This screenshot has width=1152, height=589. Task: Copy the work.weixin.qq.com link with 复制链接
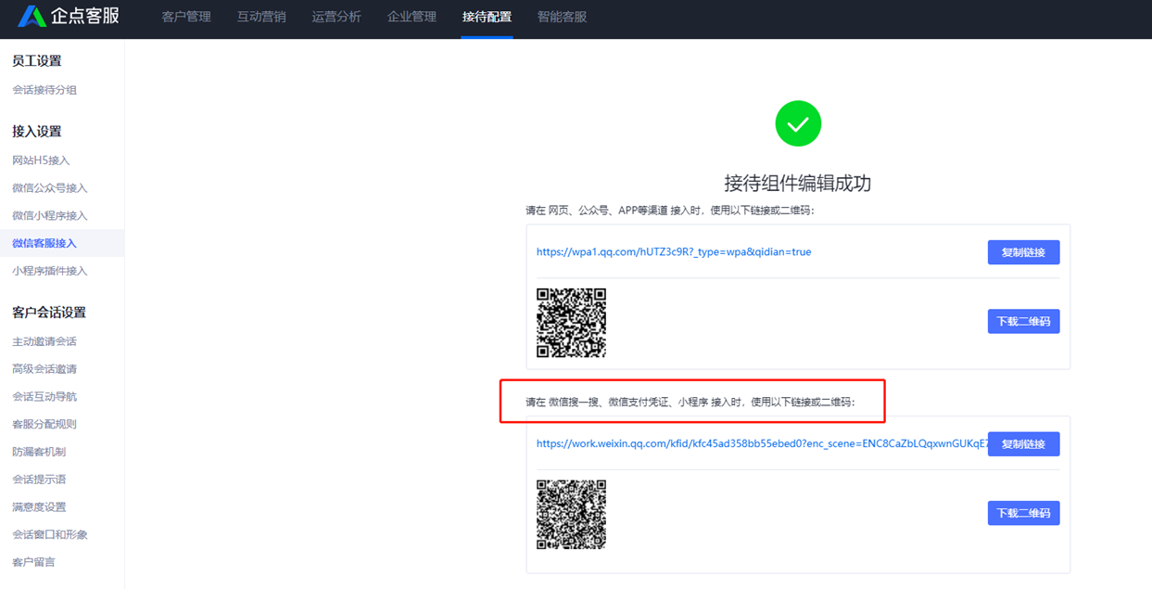(x=1023, y=444)
